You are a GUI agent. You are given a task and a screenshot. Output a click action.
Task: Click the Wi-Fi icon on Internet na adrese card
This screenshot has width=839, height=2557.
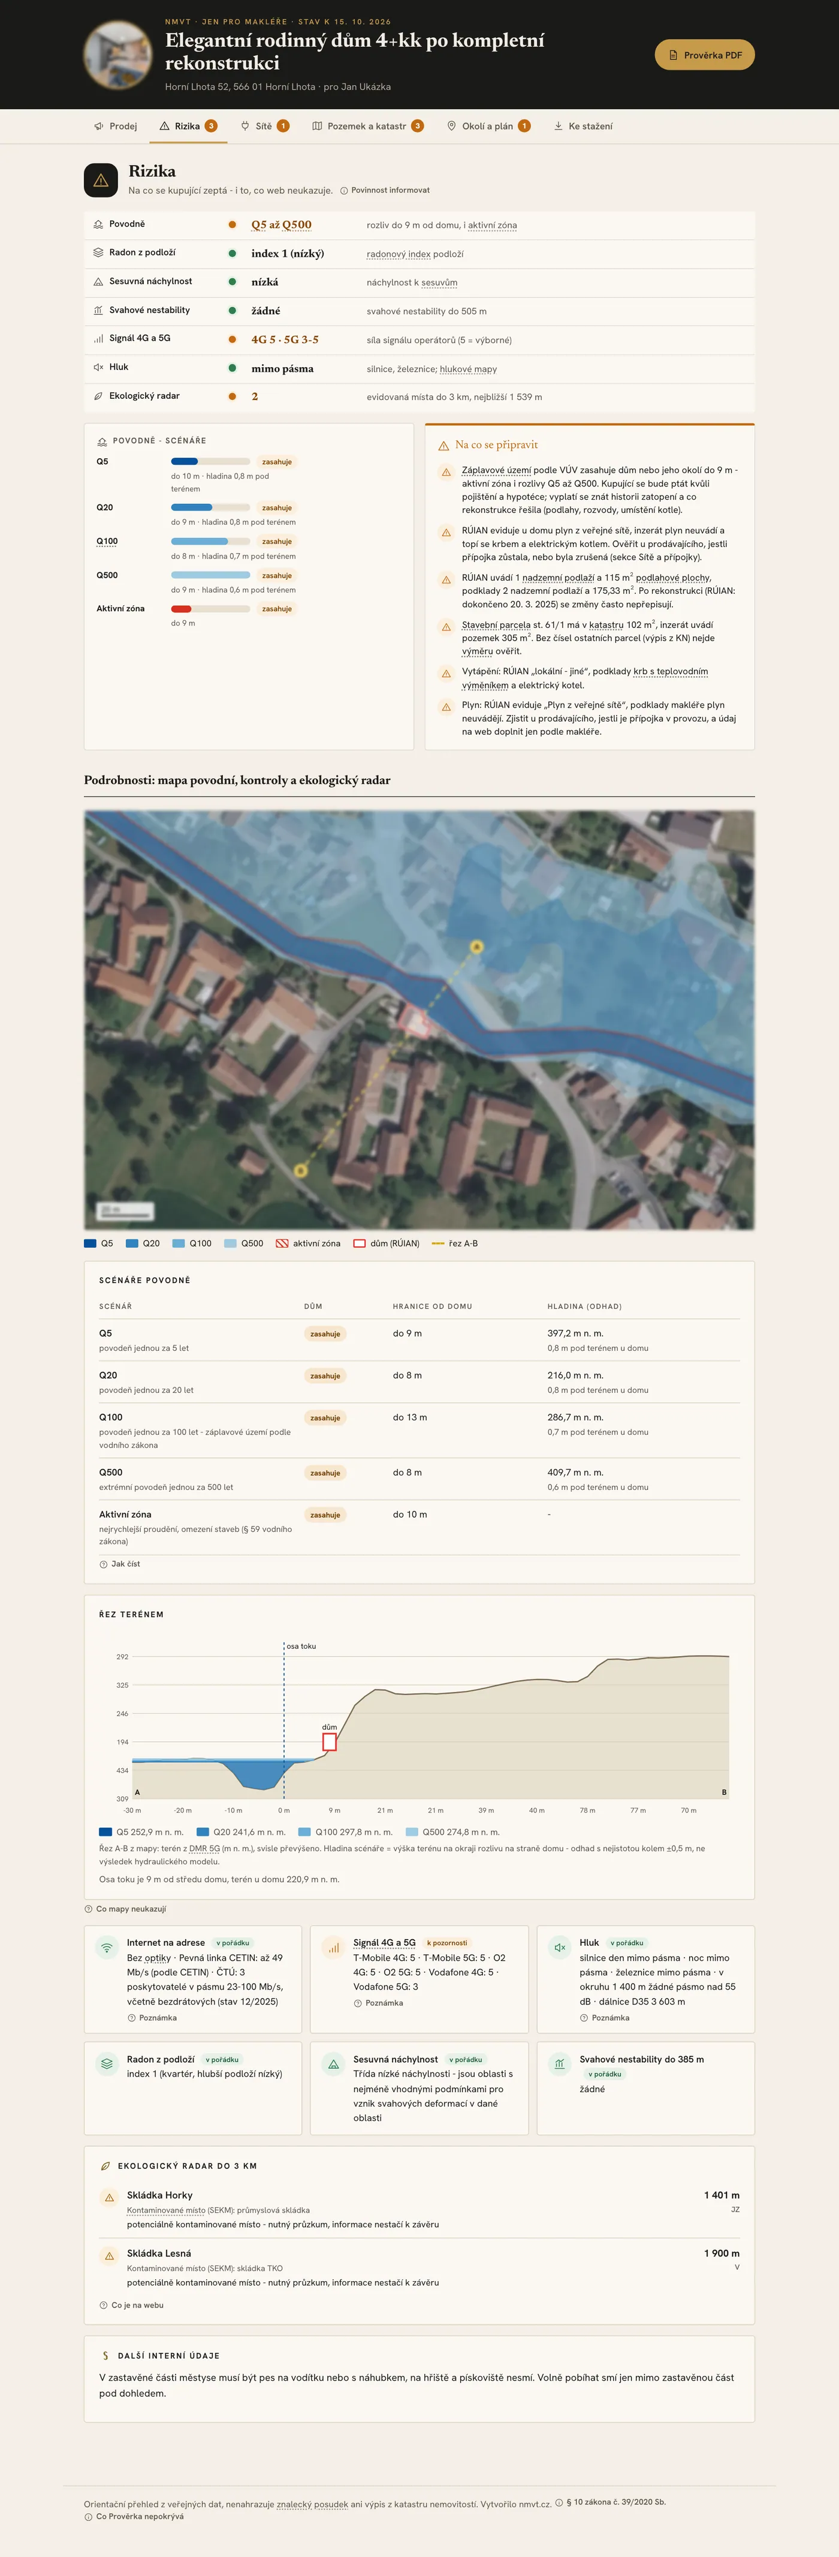107,1946
